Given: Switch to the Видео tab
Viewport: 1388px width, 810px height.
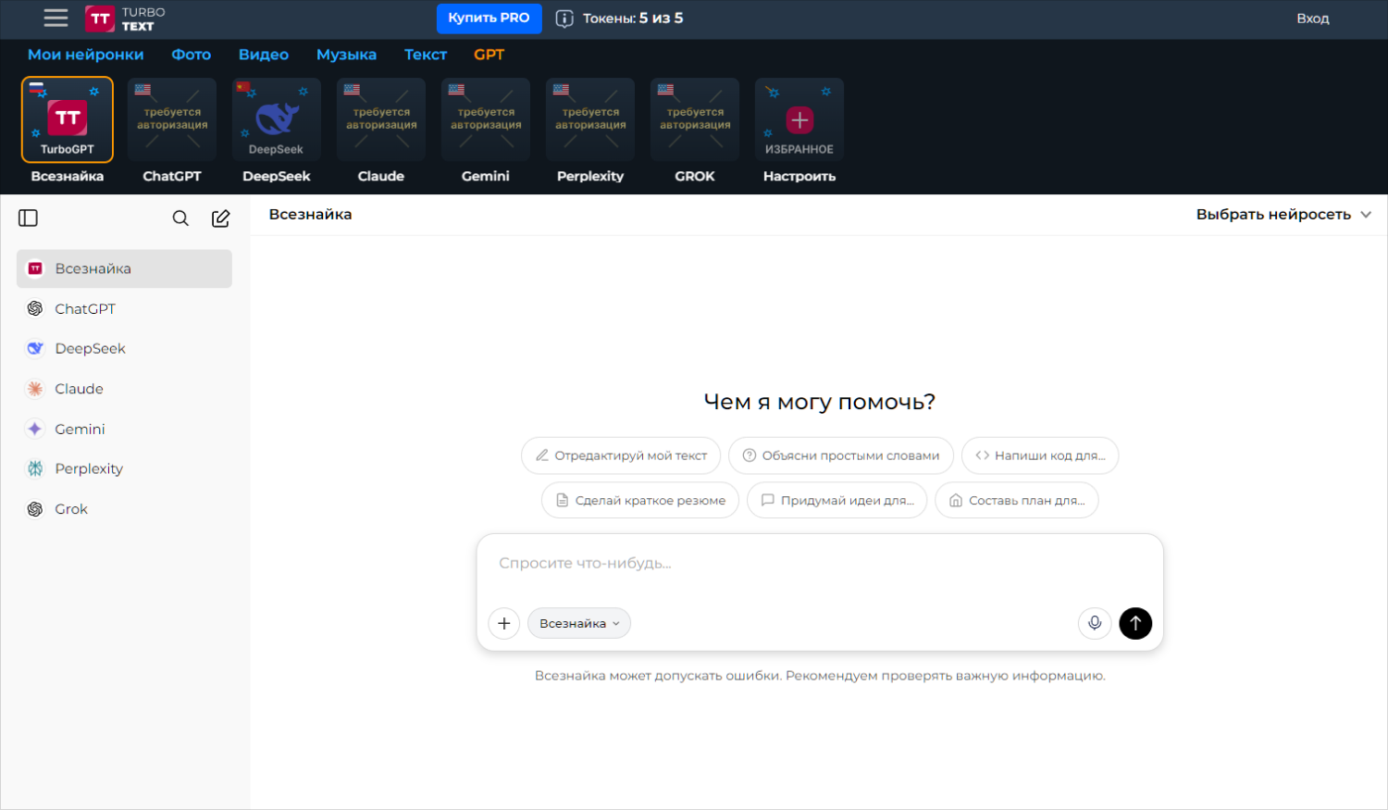Looking at the screenshot, I should pos(264,55).
